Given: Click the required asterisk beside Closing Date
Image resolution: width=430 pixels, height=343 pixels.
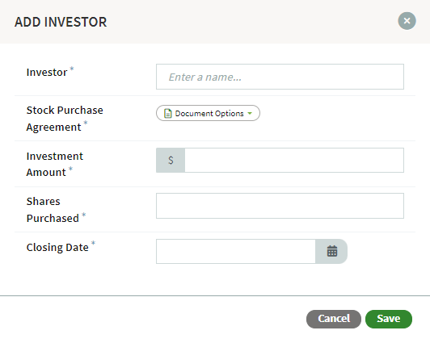Looking at the screenshot, I should pos(93,243).
